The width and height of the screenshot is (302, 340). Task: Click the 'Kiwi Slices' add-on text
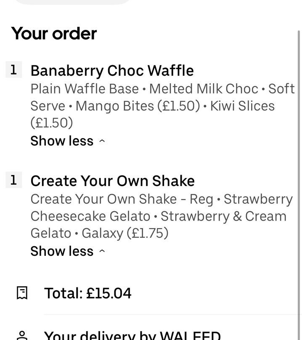pyautogui.click(x=242, y=106)
